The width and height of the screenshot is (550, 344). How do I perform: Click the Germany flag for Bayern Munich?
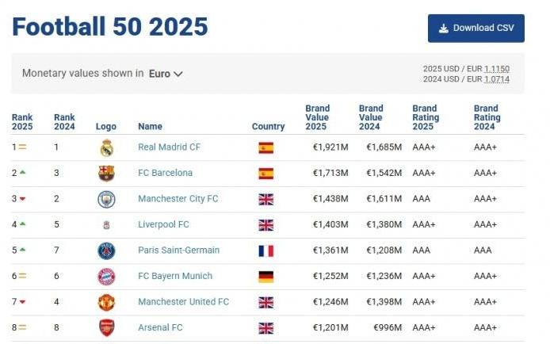pos(265,277)
